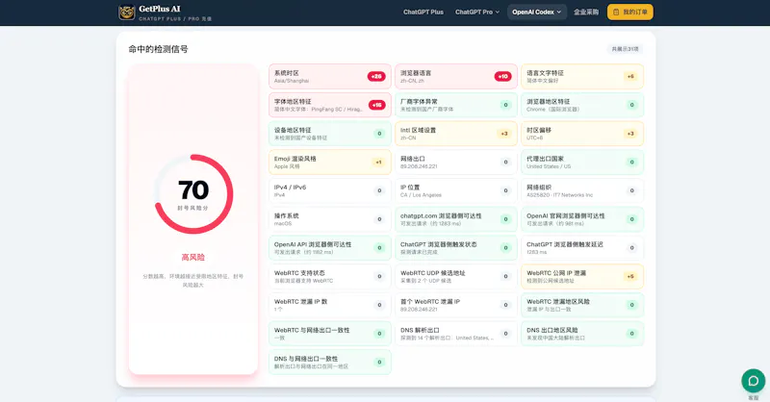Click the +10 badge on 浏览器语言
Screen dimensions: 770x402
[x=502, y=77]
